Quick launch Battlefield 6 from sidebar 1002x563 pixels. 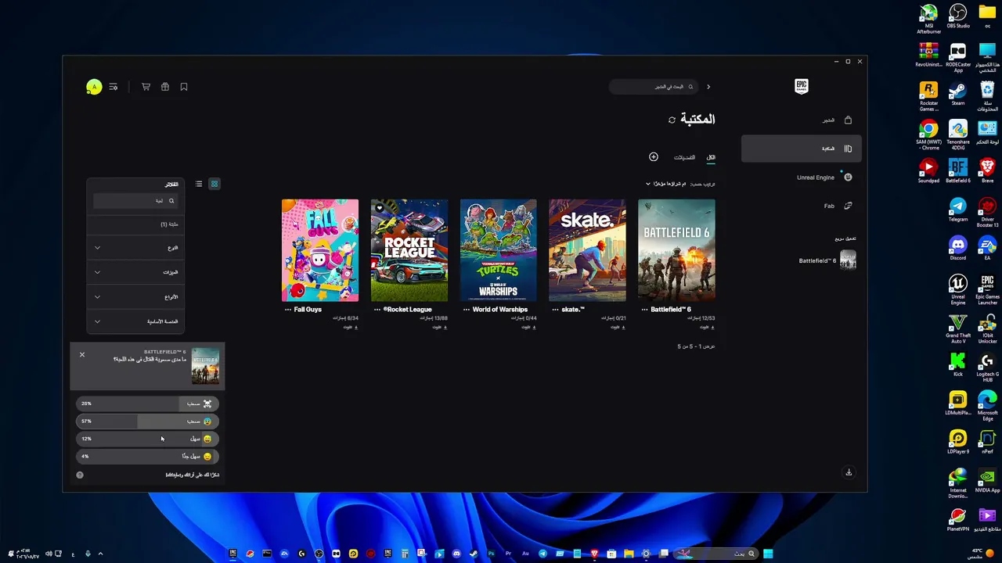click(827, 260)
